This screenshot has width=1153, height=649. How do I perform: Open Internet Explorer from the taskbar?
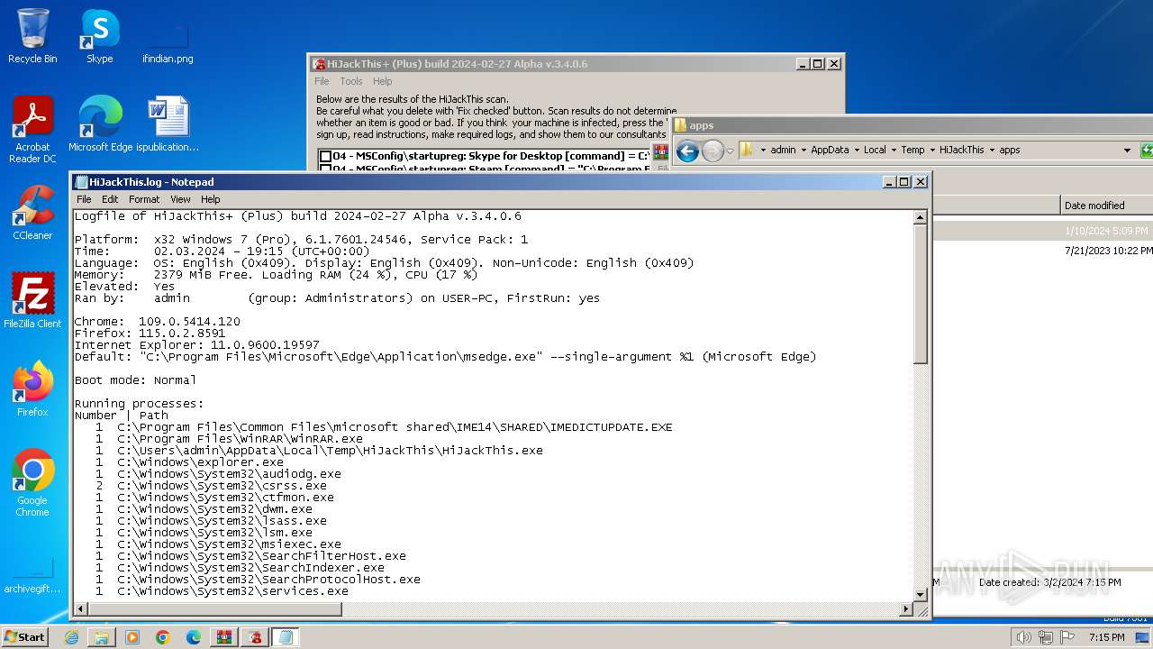coord(71,637)
